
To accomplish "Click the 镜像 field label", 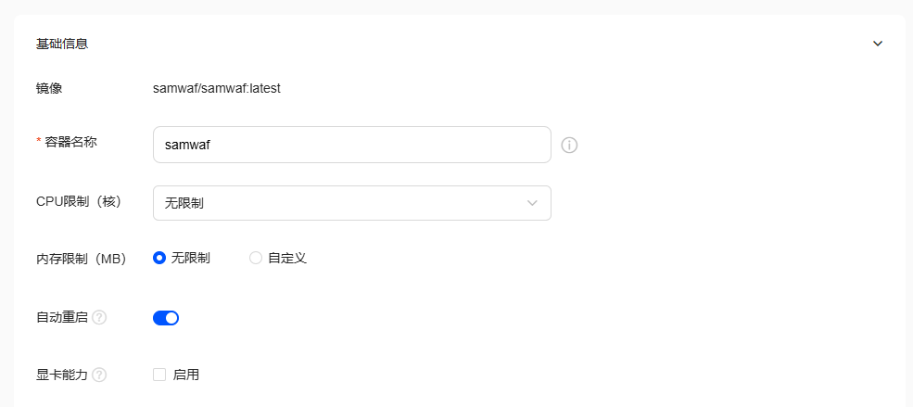I will tap(49, 88).
